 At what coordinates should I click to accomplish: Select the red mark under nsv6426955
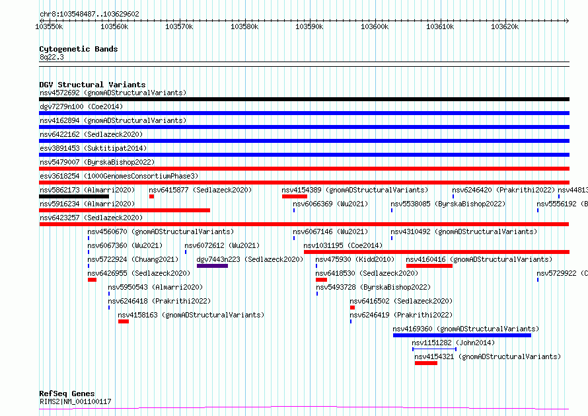coord(92,280)
